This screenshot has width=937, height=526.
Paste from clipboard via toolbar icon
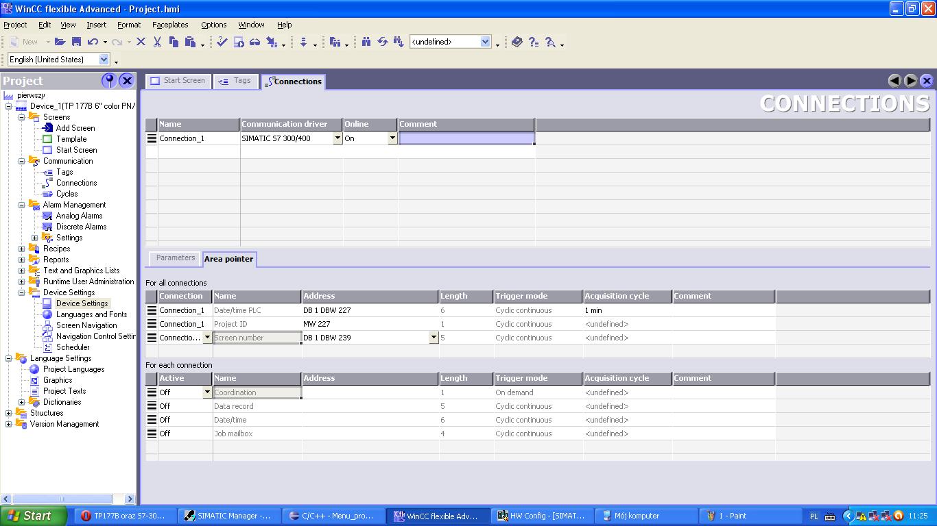point(190,42)
